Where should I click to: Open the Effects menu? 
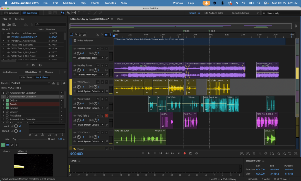[x=95, y=3]
